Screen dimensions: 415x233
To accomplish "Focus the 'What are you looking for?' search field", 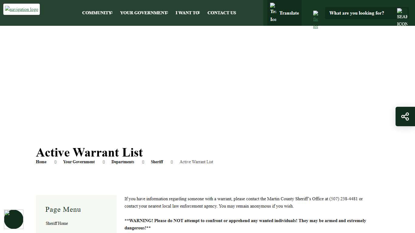I will 360,13.
